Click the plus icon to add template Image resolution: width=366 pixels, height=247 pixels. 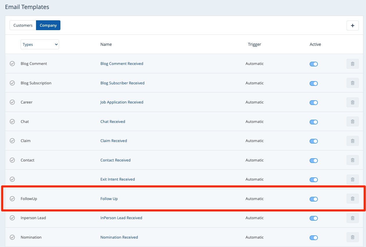(x=352, y=26)
